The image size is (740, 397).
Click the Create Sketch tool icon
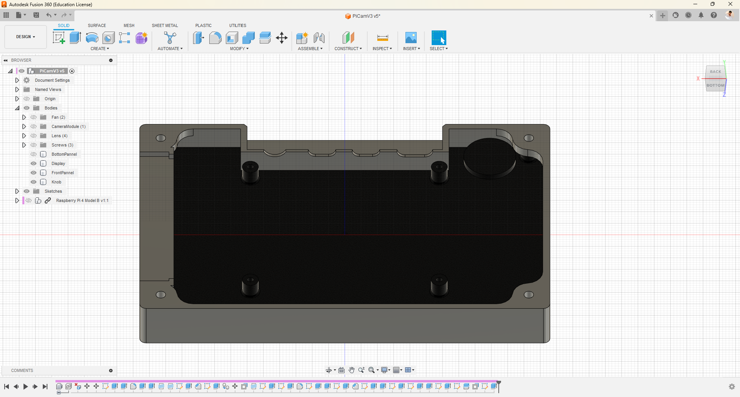[59, 38]
